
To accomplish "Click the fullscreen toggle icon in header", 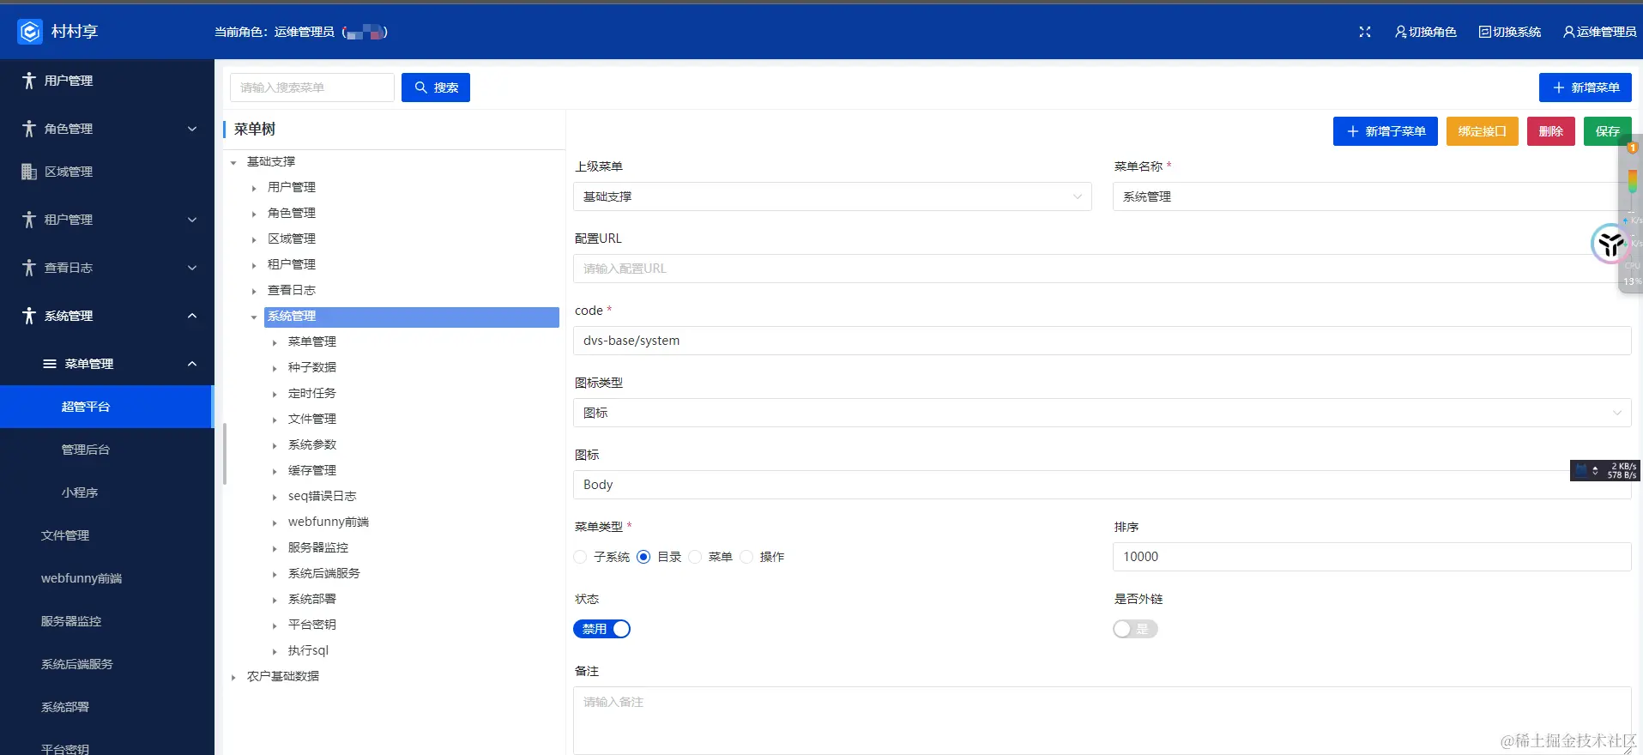I will (x=1365, y=32).
